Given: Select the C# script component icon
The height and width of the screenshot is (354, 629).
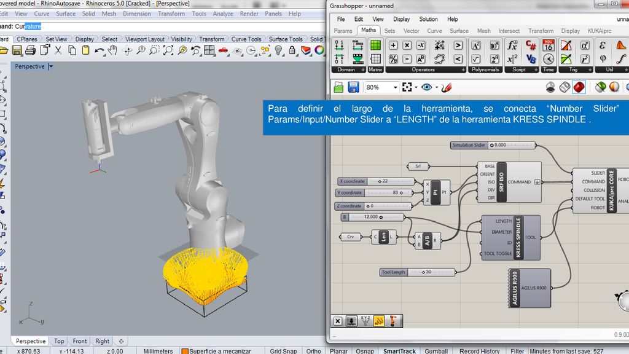Looking at the screenshot, I should coord(531,45).
